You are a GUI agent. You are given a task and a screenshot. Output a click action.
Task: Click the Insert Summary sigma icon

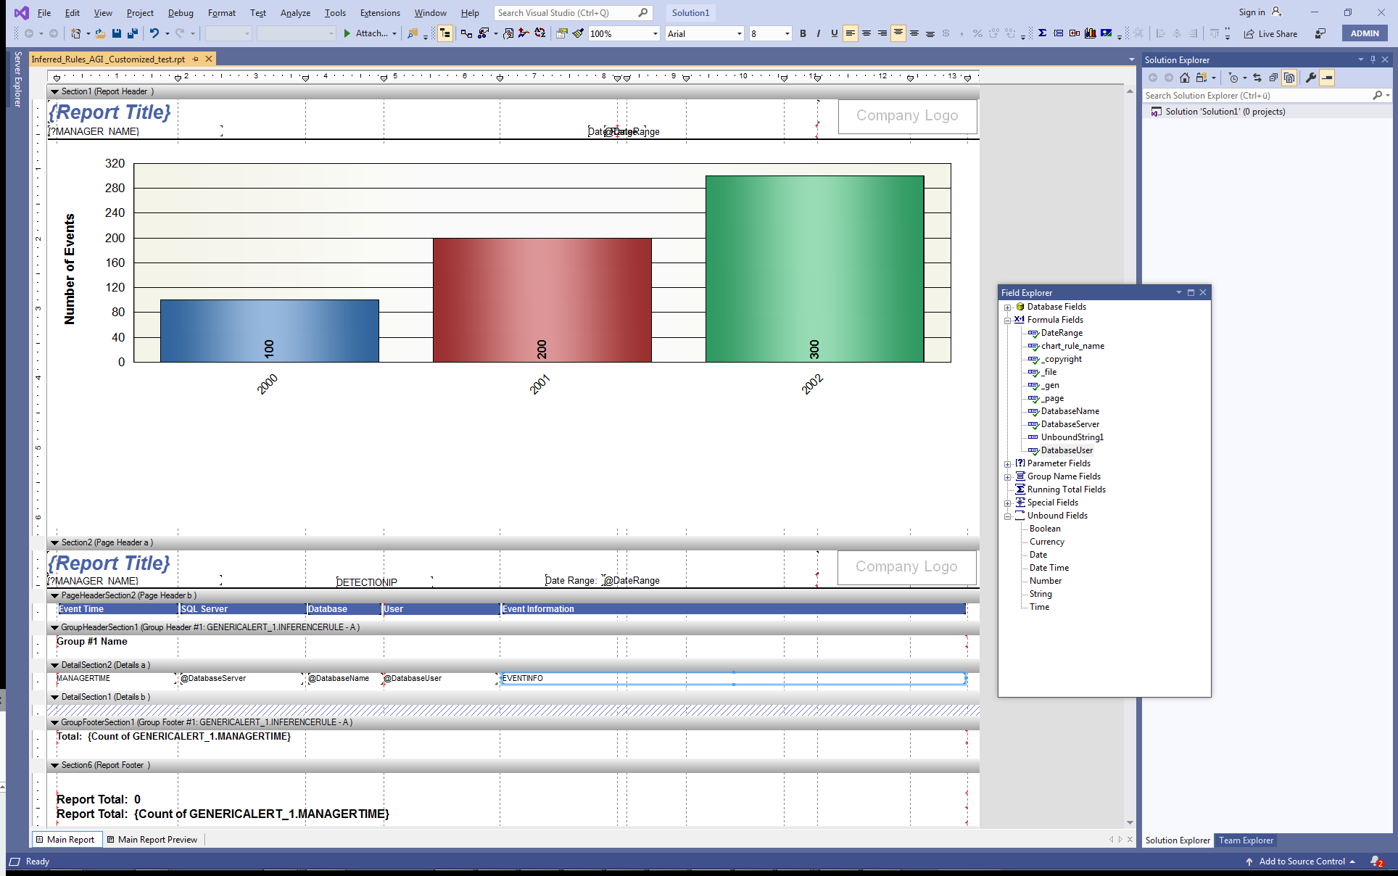tap(1042, 33)
